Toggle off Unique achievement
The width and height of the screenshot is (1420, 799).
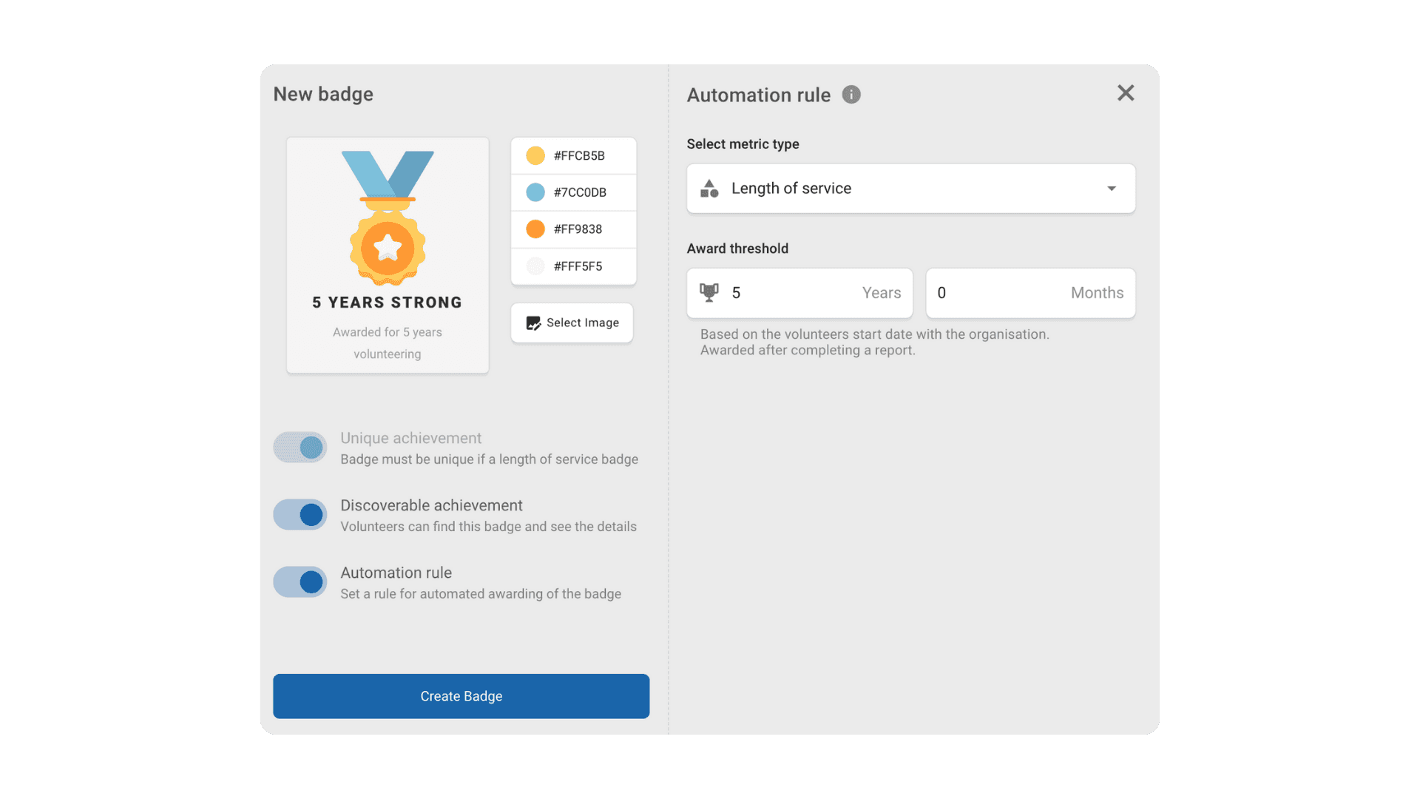click(x=300, y=447)
